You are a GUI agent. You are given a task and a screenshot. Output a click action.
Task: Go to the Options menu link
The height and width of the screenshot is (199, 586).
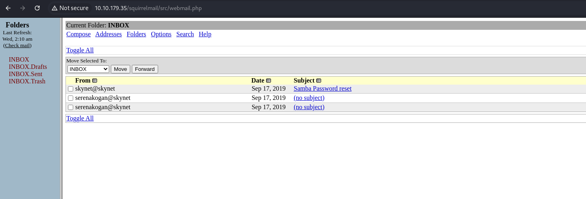tap(161, 34)
